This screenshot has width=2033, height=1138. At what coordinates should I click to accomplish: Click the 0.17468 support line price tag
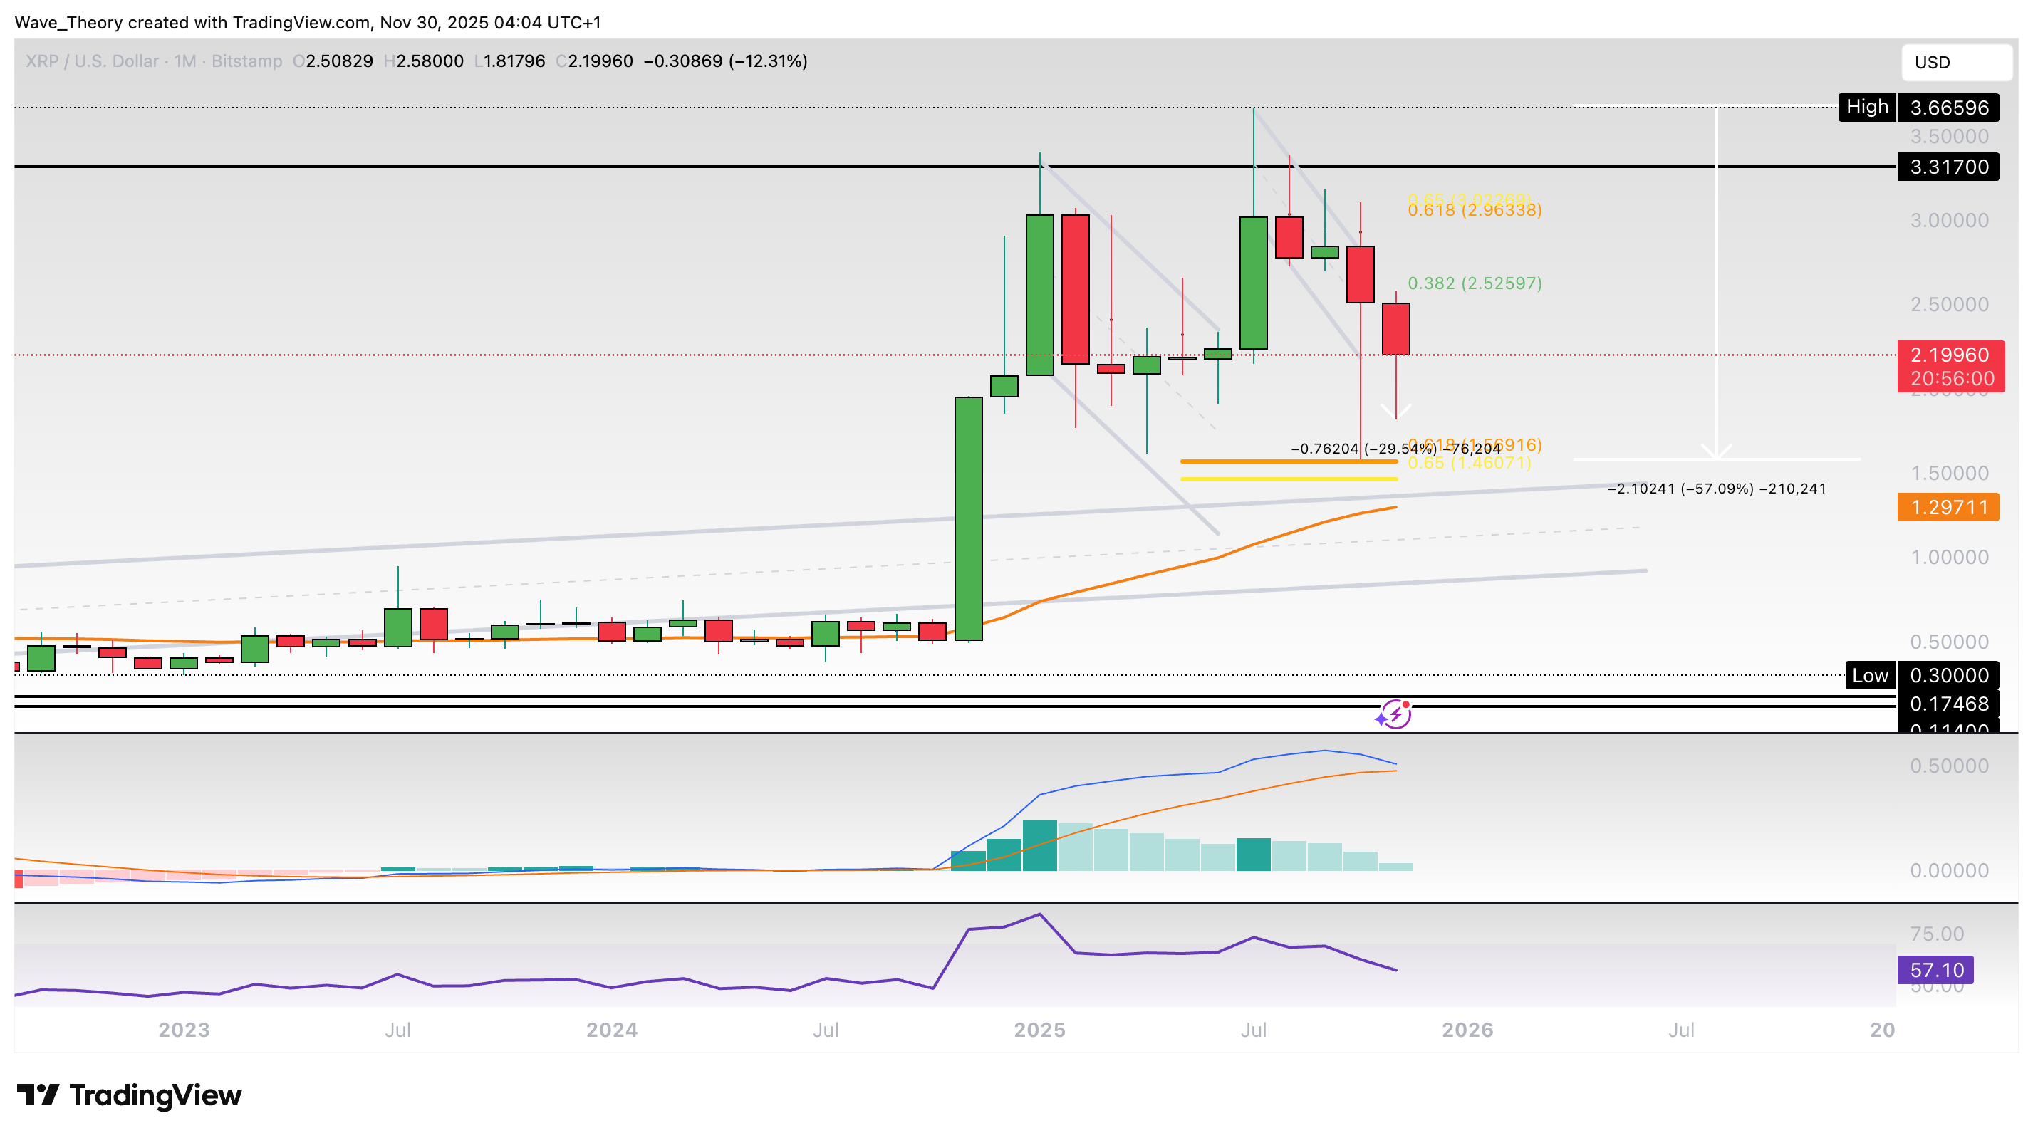coord(1948,703)
